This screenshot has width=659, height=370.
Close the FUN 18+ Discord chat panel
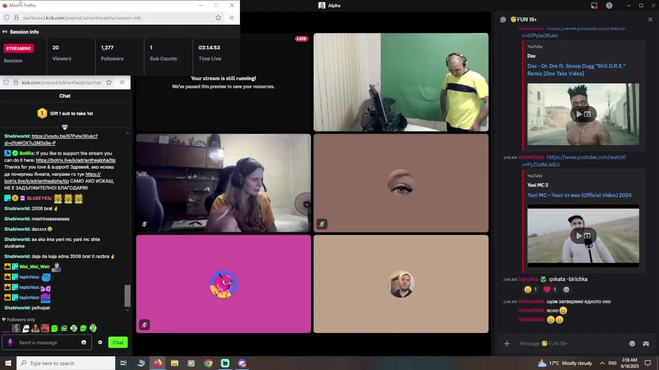[650, 20]
